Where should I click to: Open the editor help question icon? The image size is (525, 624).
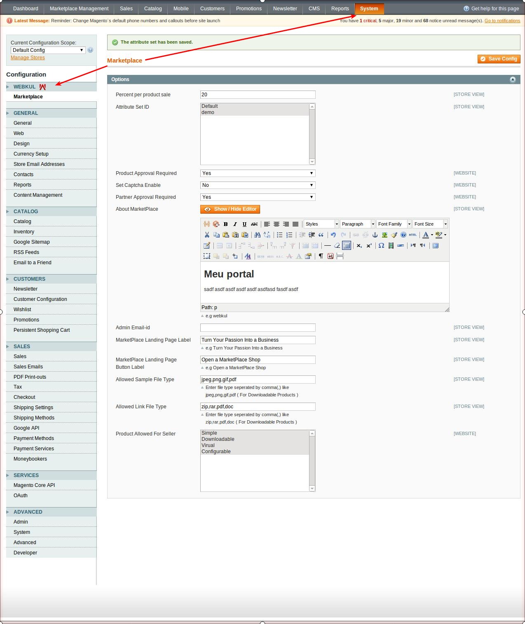[403, 235]
